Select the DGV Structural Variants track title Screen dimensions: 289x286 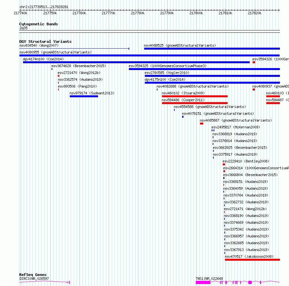click(x=45, y=42)
